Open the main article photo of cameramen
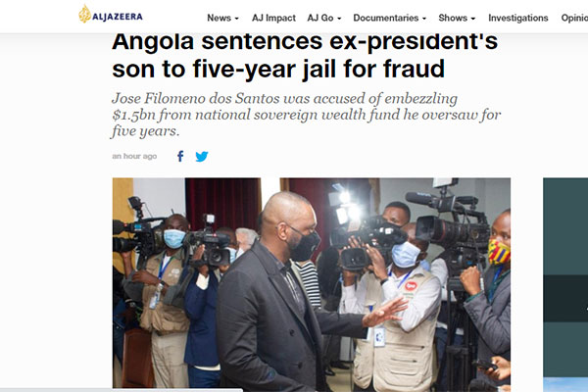 click(312, 283)
